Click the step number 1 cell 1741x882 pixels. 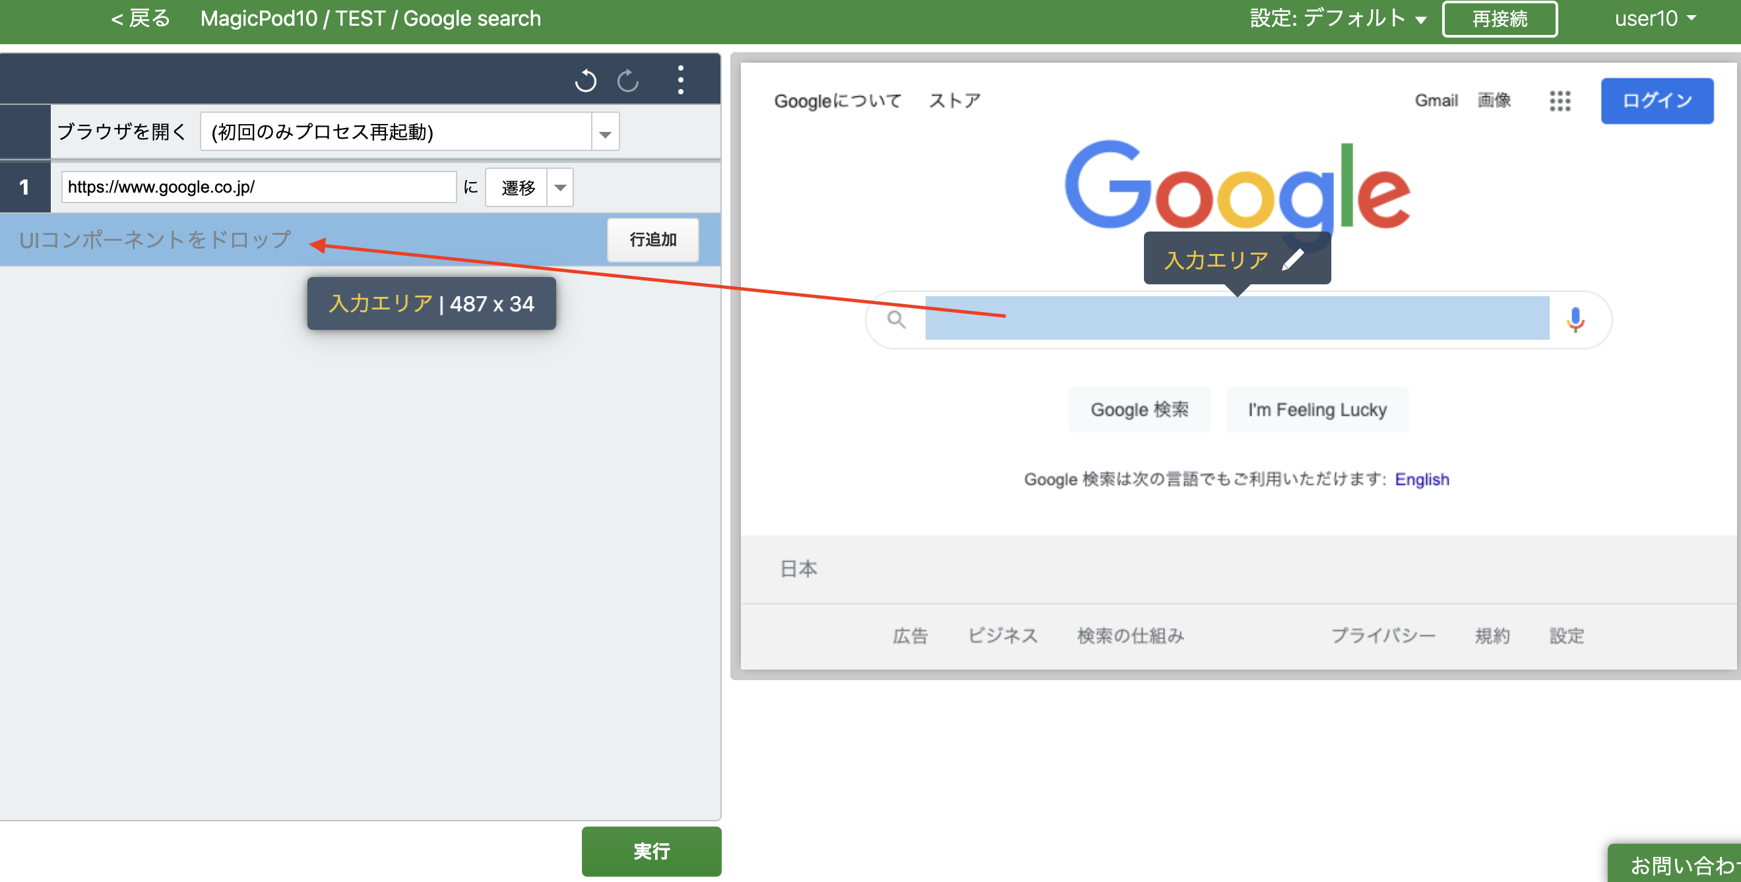click(x=25, y=187)
